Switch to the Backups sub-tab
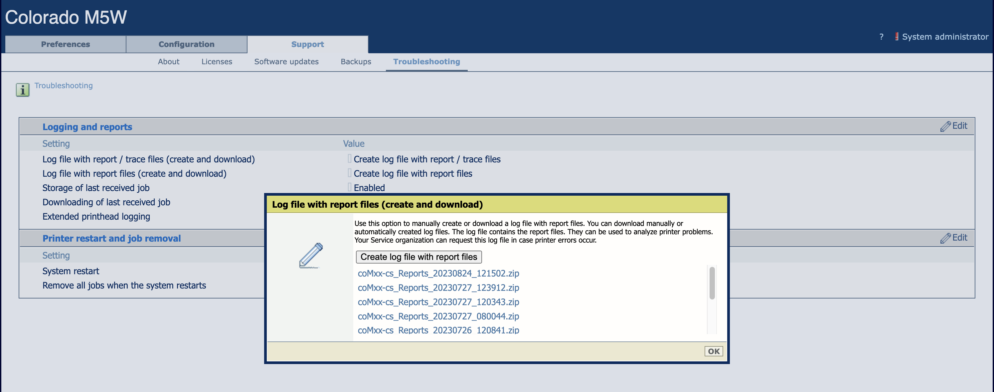This screenshot has height=392, width=994. coord(356,62)
